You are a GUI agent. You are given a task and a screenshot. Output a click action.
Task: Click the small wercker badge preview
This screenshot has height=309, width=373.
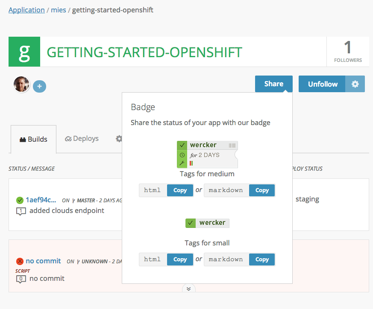pyautogui.click(x=207, y=223)
